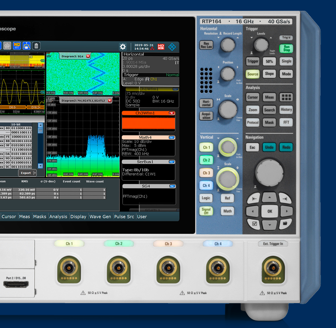The width and height of the screenshot is (336, 328).
Task: Toggle the trigger Source key
Action: coord(253,74)
